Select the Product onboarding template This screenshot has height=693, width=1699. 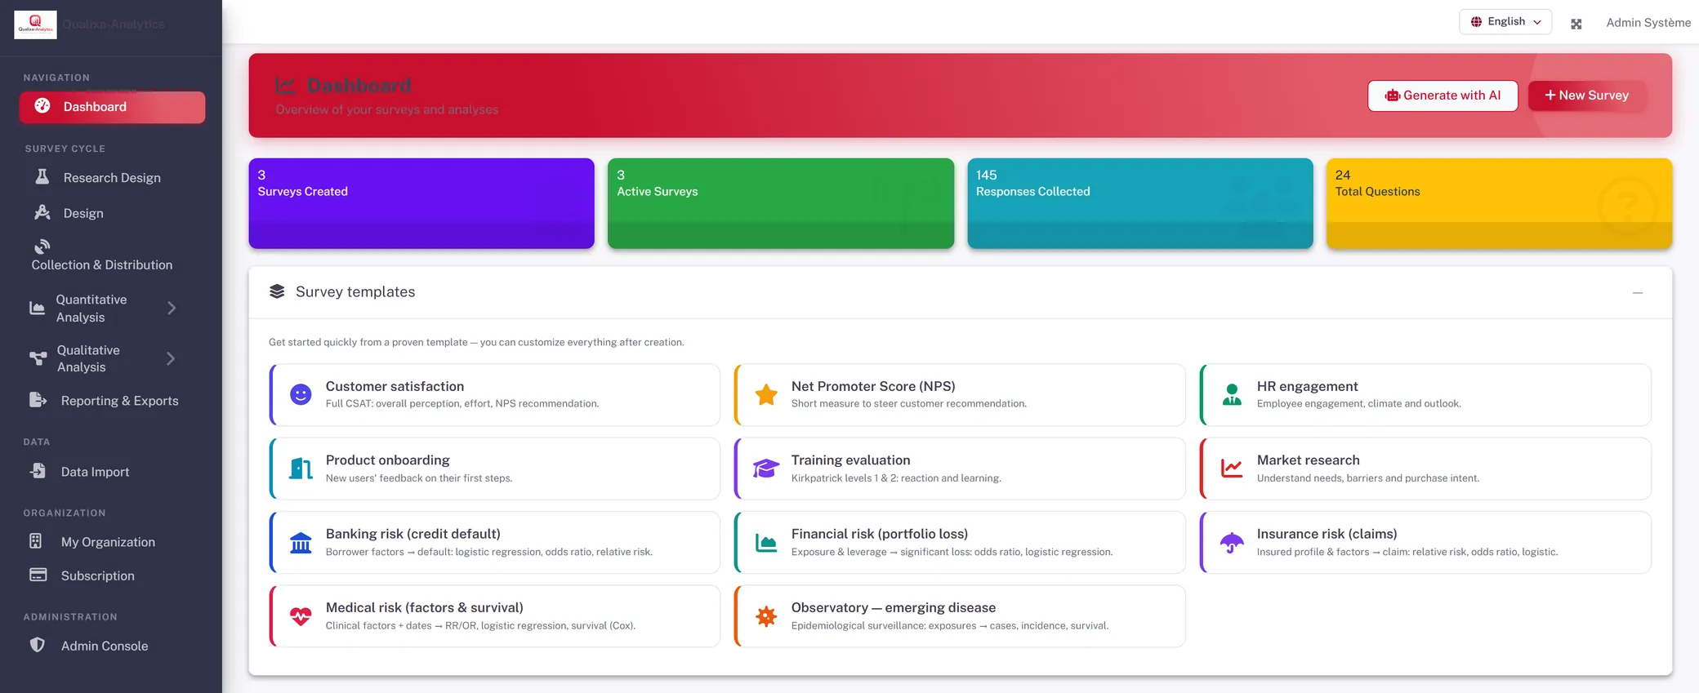pyautogui.click(x=495, y=469)
